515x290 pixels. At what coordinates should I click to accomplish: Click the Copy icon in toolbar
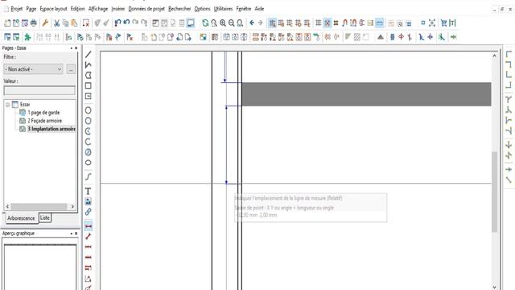click(66, 23)
